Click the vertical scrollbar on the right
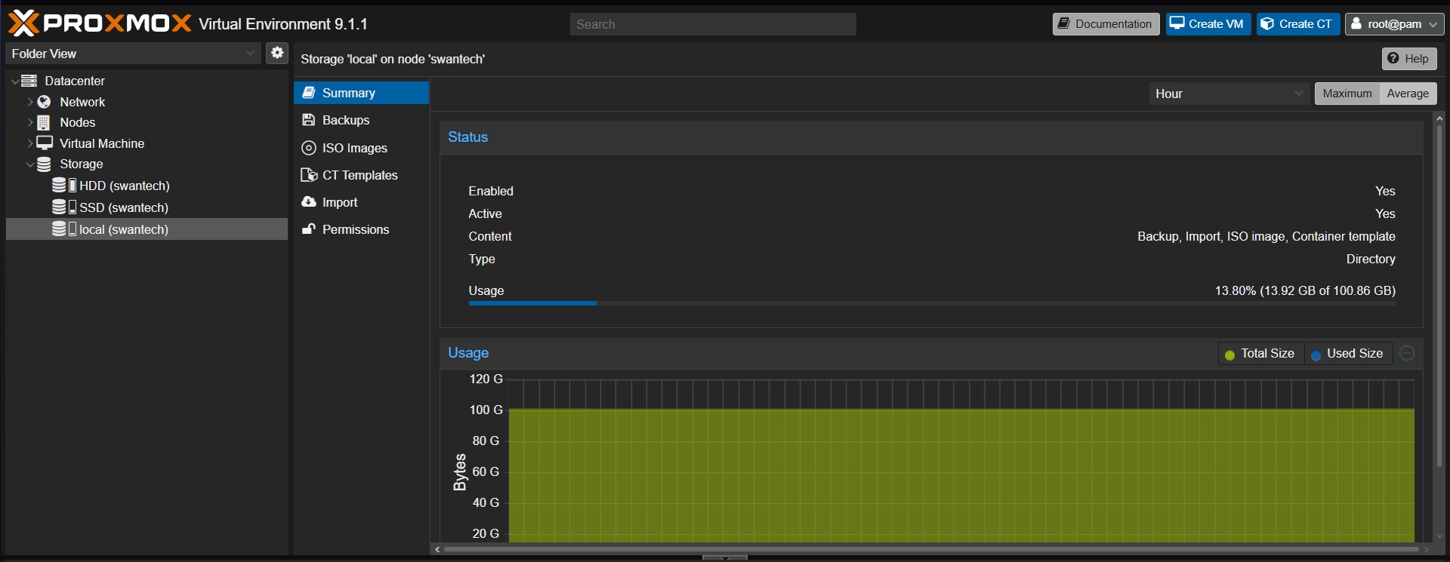Image resolution: width=1450 pixels, height=562 pixels. tap(1439, 294)
